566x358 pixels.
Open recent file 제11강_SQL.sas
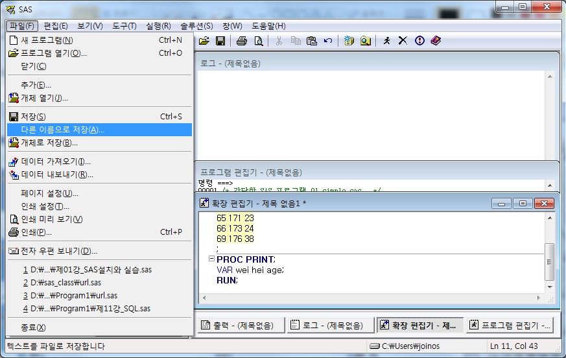pos(99,309)
